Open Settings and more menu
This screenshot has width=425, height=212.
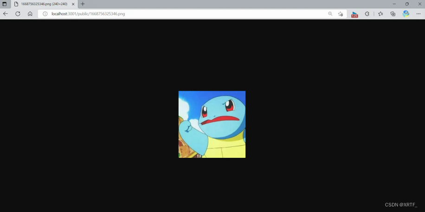[418, 14]
